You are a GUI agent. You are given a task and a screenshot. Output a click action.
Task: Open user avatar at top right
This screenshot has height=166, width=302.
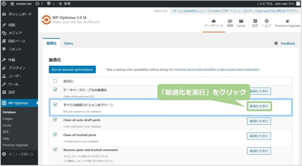(298, 4)
